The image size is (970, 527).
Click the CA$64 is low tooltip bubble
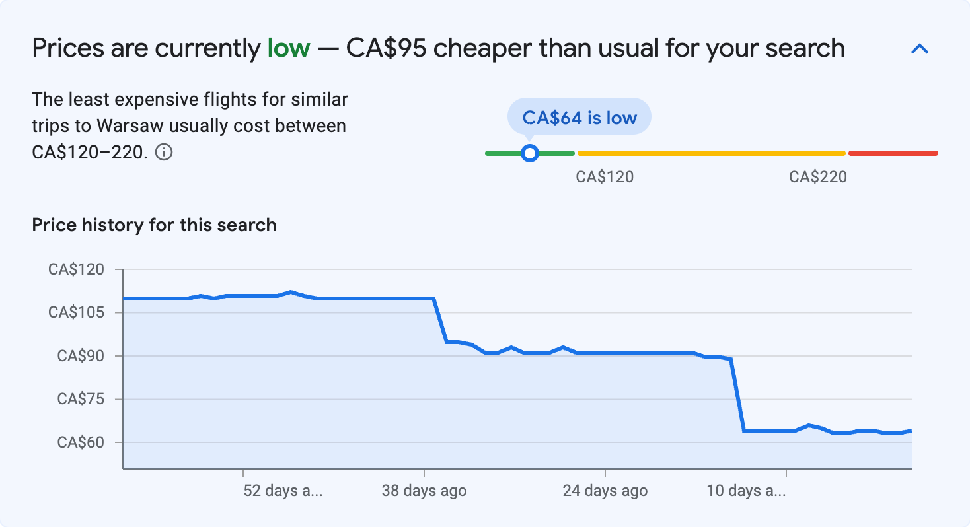pos(579,116)
